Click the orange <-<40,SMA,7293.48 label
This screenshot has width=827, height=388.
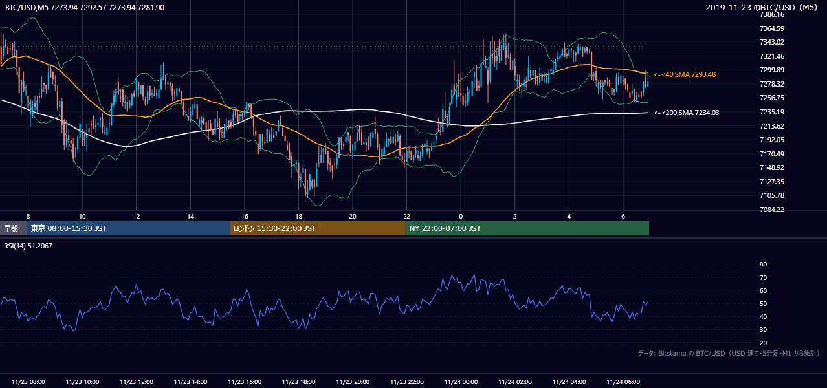tap(685, 74)
